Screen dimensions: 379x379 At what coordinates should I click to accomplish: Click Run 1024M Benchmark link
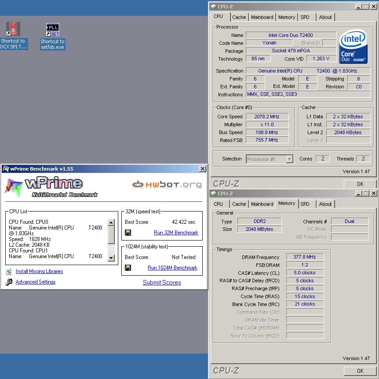coord(173,268)
